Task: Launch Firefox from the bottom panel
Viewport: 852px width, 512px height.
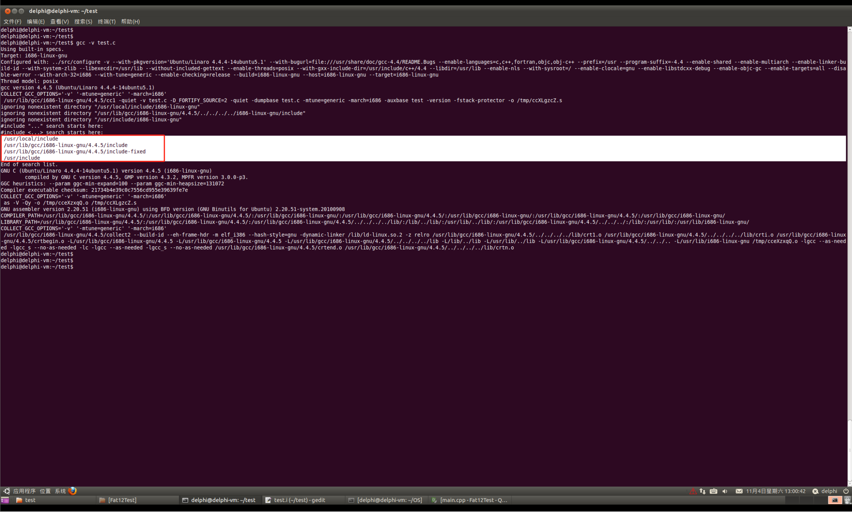Action: click(72, 491)
